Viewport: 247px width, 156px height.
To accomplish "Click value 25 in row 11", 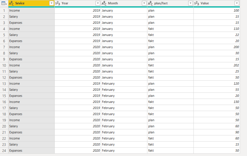I will coord(217,71).
